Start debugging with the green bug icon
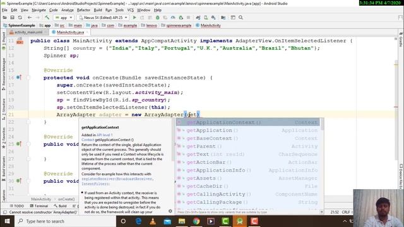The height and width of the screenshot is (227, 404). 157,18
